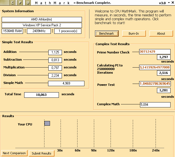The image size is (175, 157).
Task: Click Next Comparison button
Action: pos(14,153)
